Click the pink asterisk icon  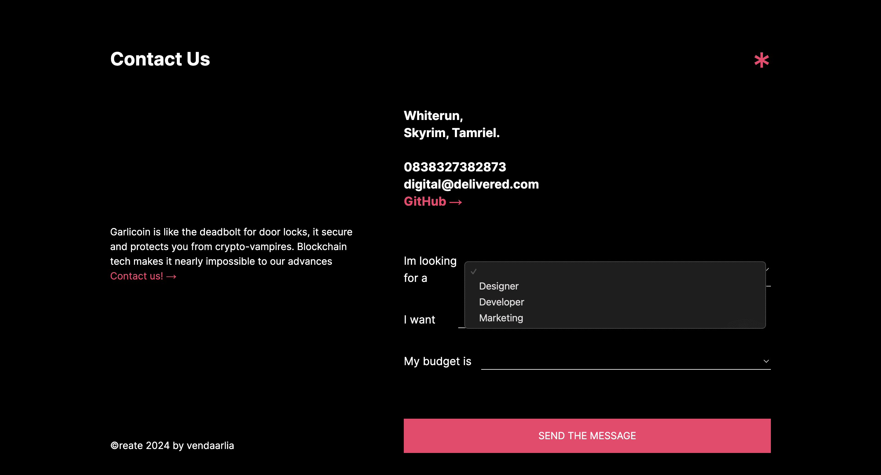coord(761,60)
